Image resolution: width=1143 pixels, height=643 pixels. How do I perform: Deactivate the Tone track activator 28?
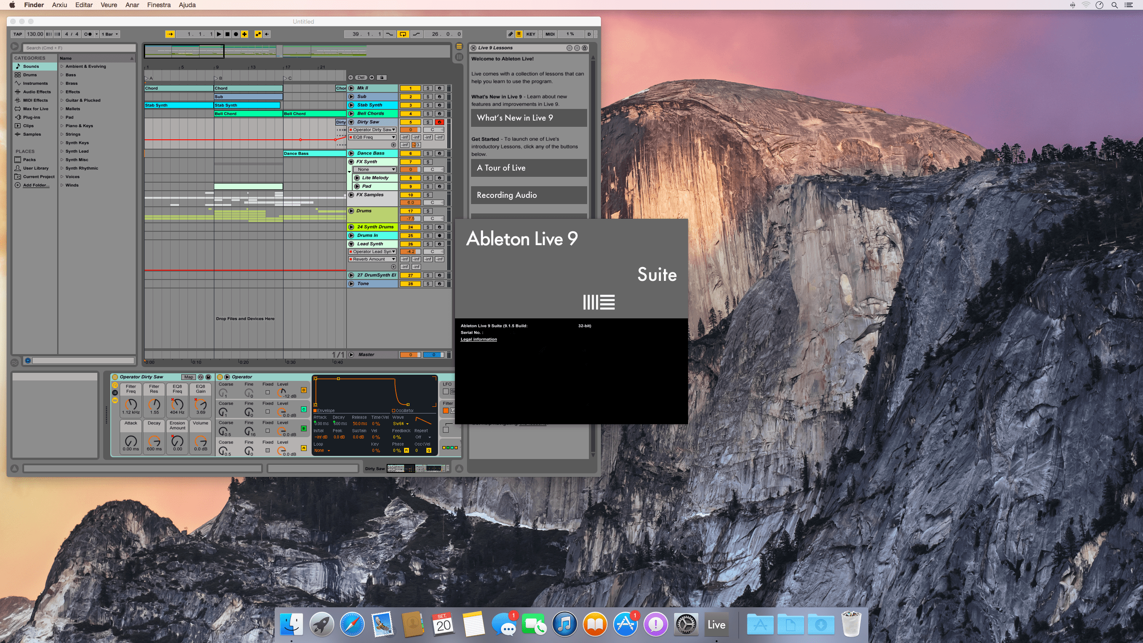410,284
